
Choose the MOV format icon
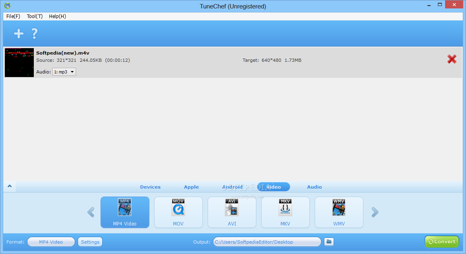[178, 212]
